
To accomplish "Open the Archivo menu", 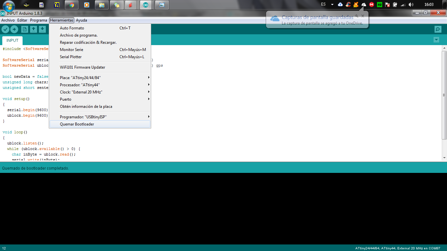I will click(x=8, y=20).
